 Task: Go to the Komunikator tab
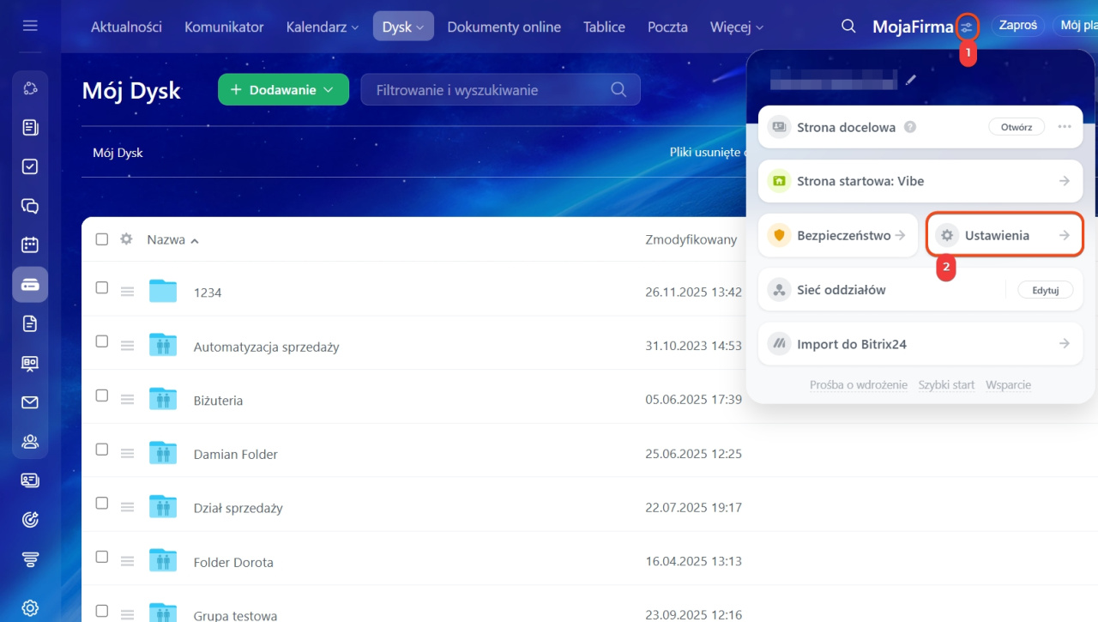[224, 27]
